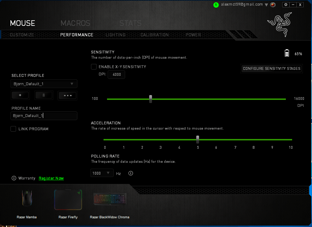The height and width of the screenshot is (227, 312).
Task: Add a new profile with plus button
Action: 20,95
